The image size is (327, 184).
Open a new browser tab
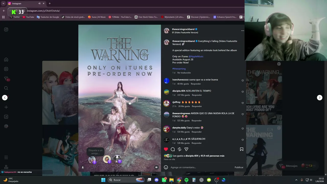click(x=50, y=4)
